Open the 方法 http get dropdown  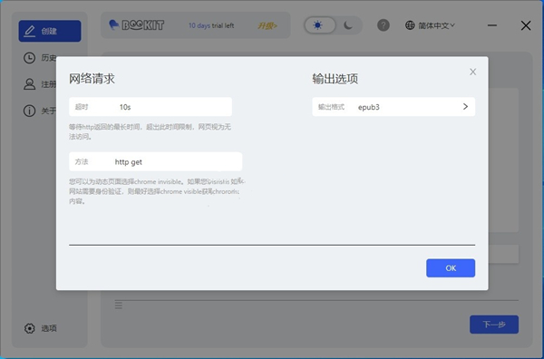[155, 161]
